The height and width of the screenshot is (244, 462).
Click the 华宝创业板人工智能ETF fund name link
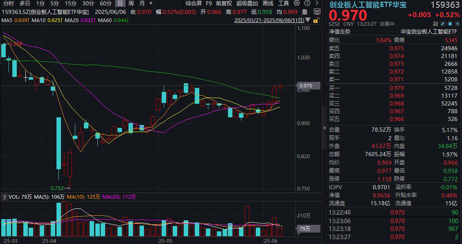tap(429, 32)
